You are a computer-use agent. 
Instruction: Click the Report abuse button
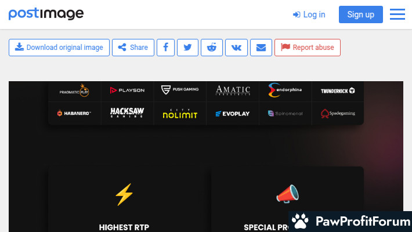point(308,48)
